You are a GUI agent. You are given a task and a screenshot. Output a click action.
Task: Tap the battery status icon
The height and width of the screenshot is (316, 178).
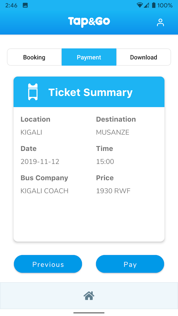click(x=154, y=5)
